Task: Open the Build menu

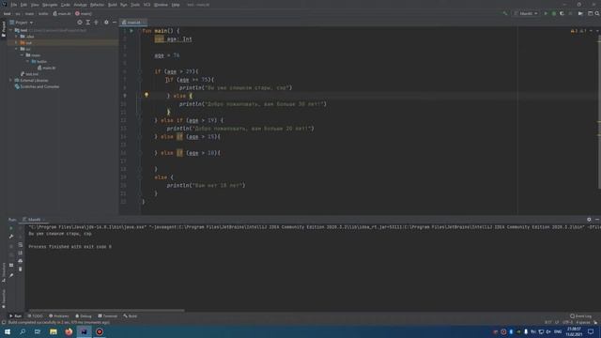Action: click(113, 5)
